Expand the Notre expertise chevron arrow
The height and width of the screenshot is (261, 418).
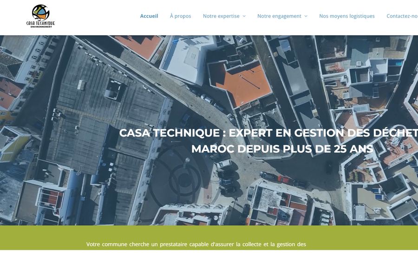tap(244, 16)
